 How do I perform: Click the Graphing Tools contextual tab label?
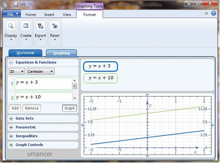pyautogui.click(x=89, y=6)
